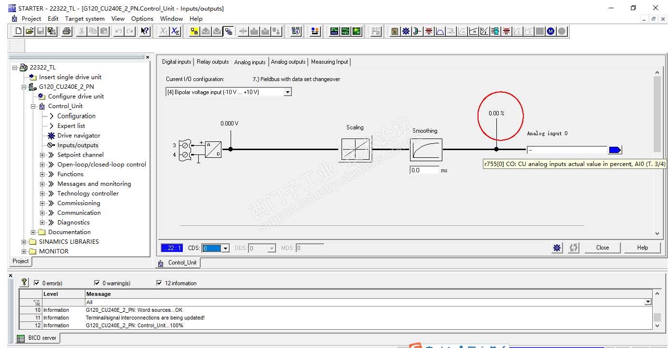Click the New project toolbar icon
The image size is (671, 348).
(x=18, y=31)
